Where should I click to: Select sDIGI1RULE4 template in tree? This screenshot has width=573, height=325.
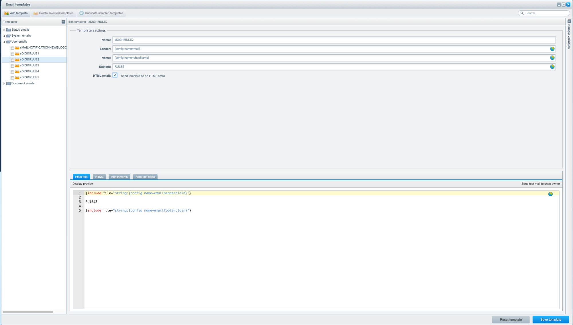29,72
